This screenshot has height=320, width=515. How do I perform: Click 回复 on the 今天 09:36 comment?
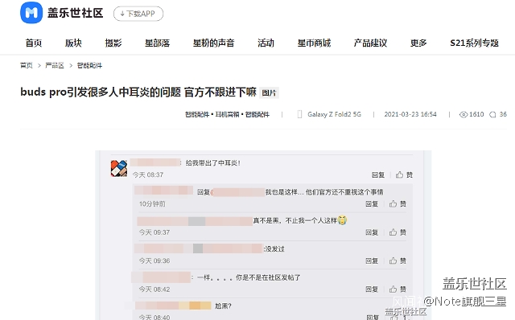point(372,261)
